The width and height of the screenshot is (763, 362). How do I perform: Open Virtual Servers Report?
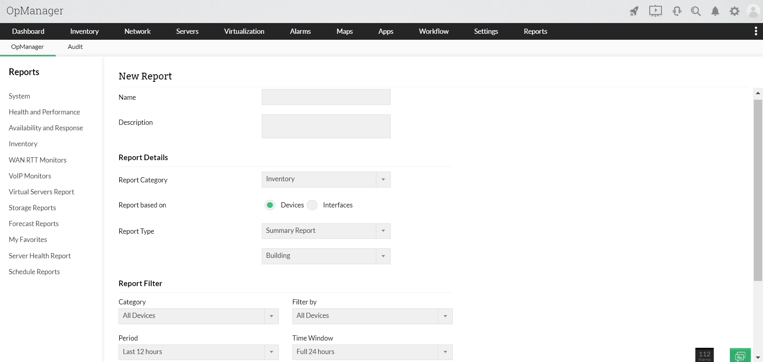(42, 192)
